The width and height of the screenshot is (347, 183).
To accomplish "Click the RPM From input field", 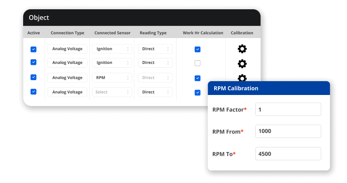I will tap(288, 131).
